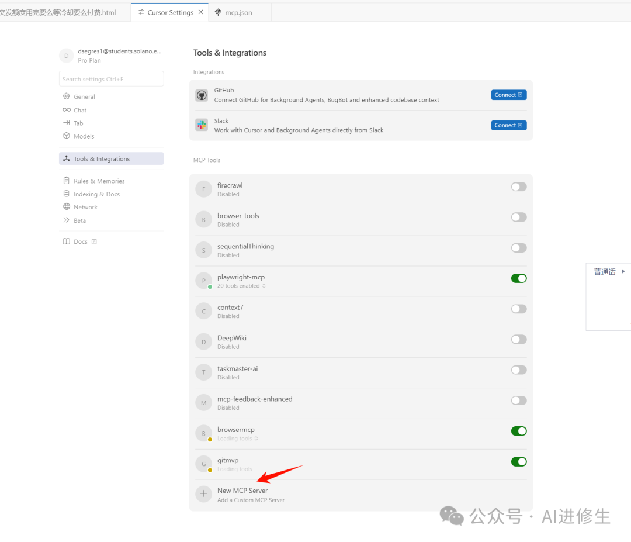Screen dimensions: 631x542
Task: Click the account email dsegres1@students.solano.e...
Action: pos(120,51)
